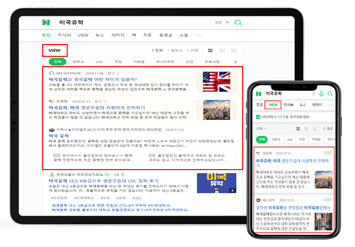Open the 뉴스 tab on the tablet
355x247 pixels.
(100, 35)
